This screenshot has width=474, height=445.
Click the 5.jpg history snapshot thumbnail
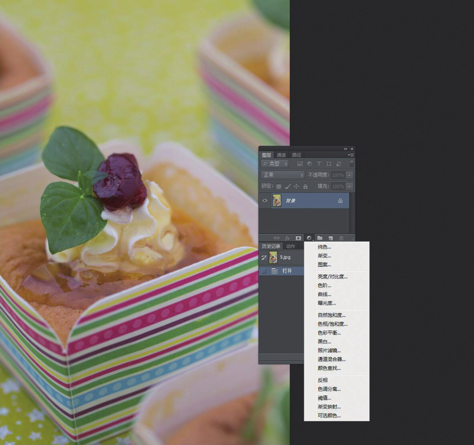click(273, 257)
